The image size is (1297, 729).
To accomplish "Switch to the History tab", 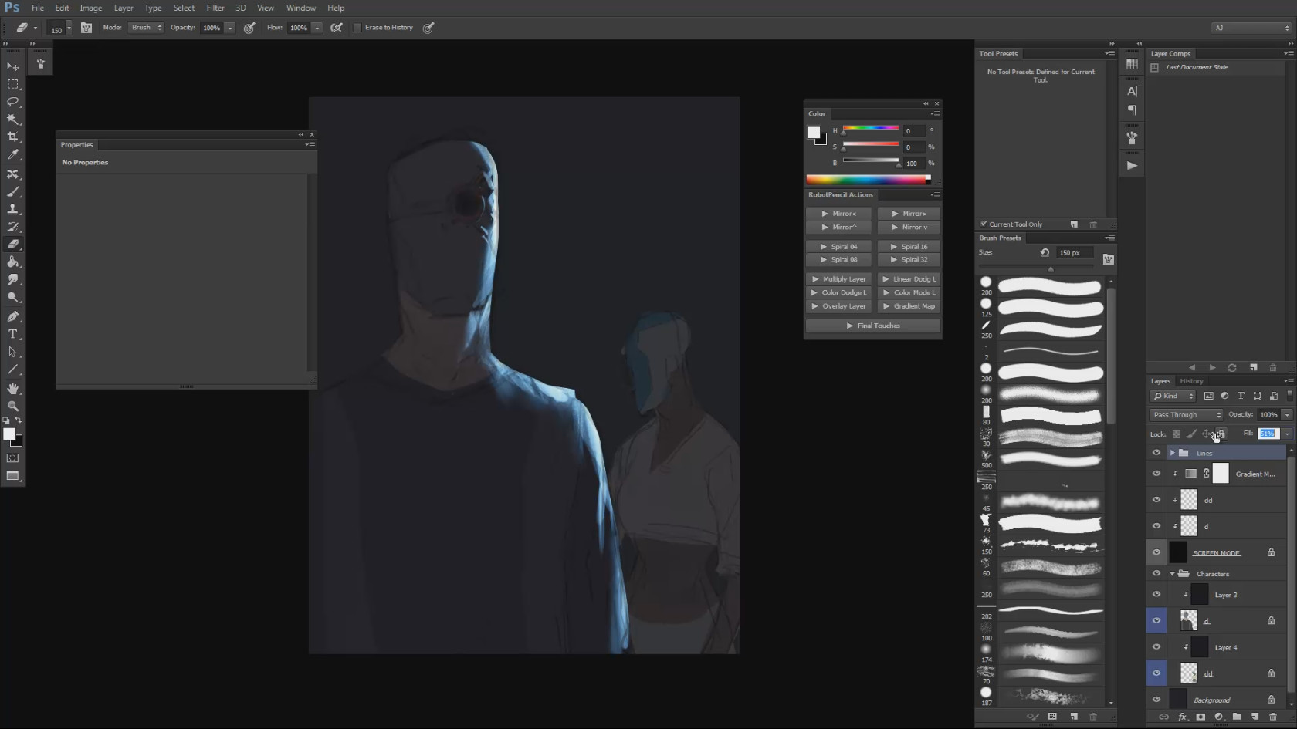I will (x=1191, y=381).
